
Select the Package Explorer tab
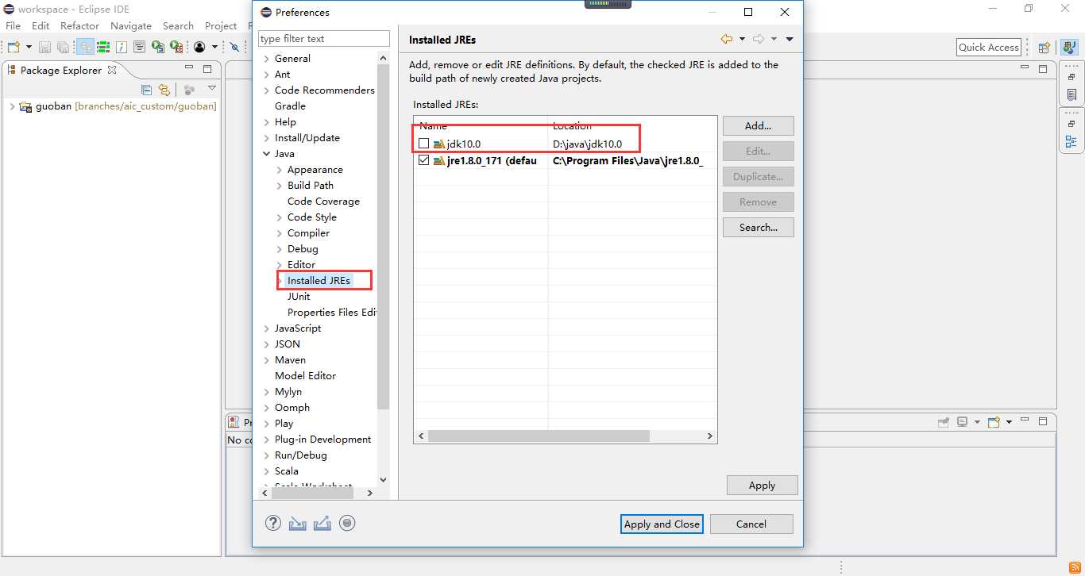61,70
